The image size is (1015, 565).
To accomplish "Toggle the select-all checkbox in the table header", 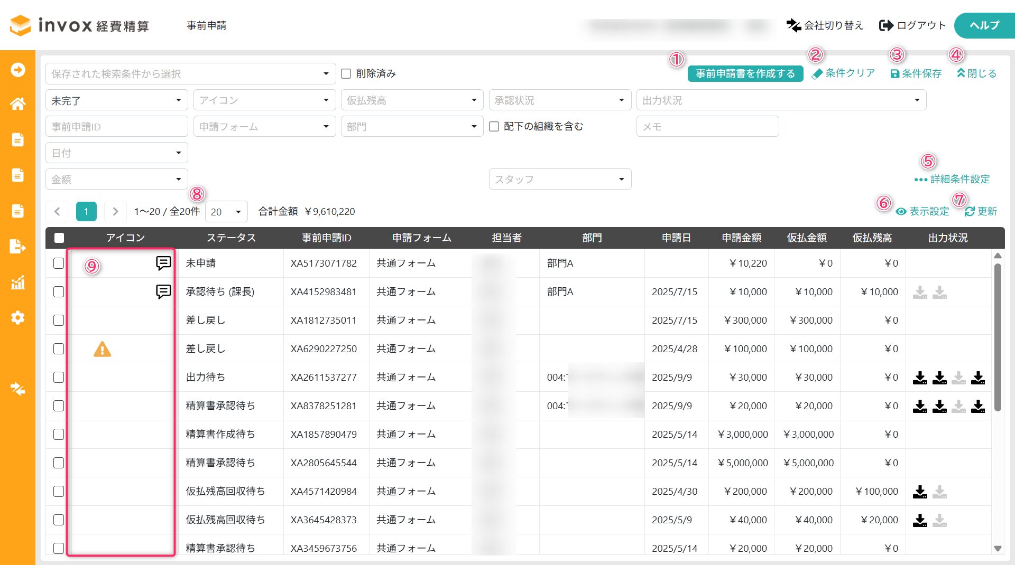I will click(59, 238).
